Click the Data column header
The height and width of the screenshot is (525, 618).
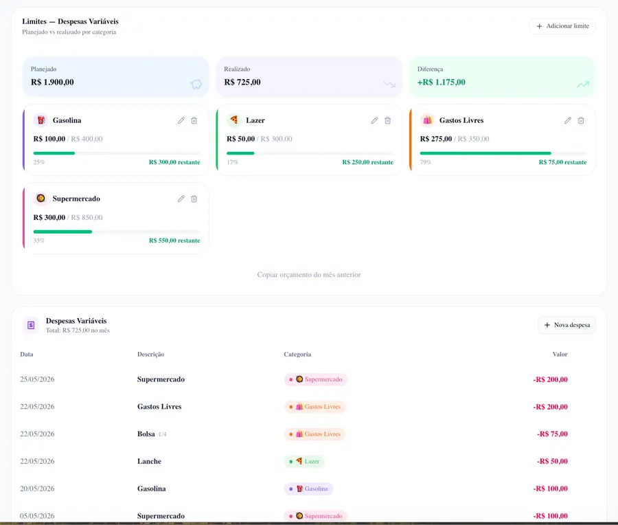(x=26, y=354)
